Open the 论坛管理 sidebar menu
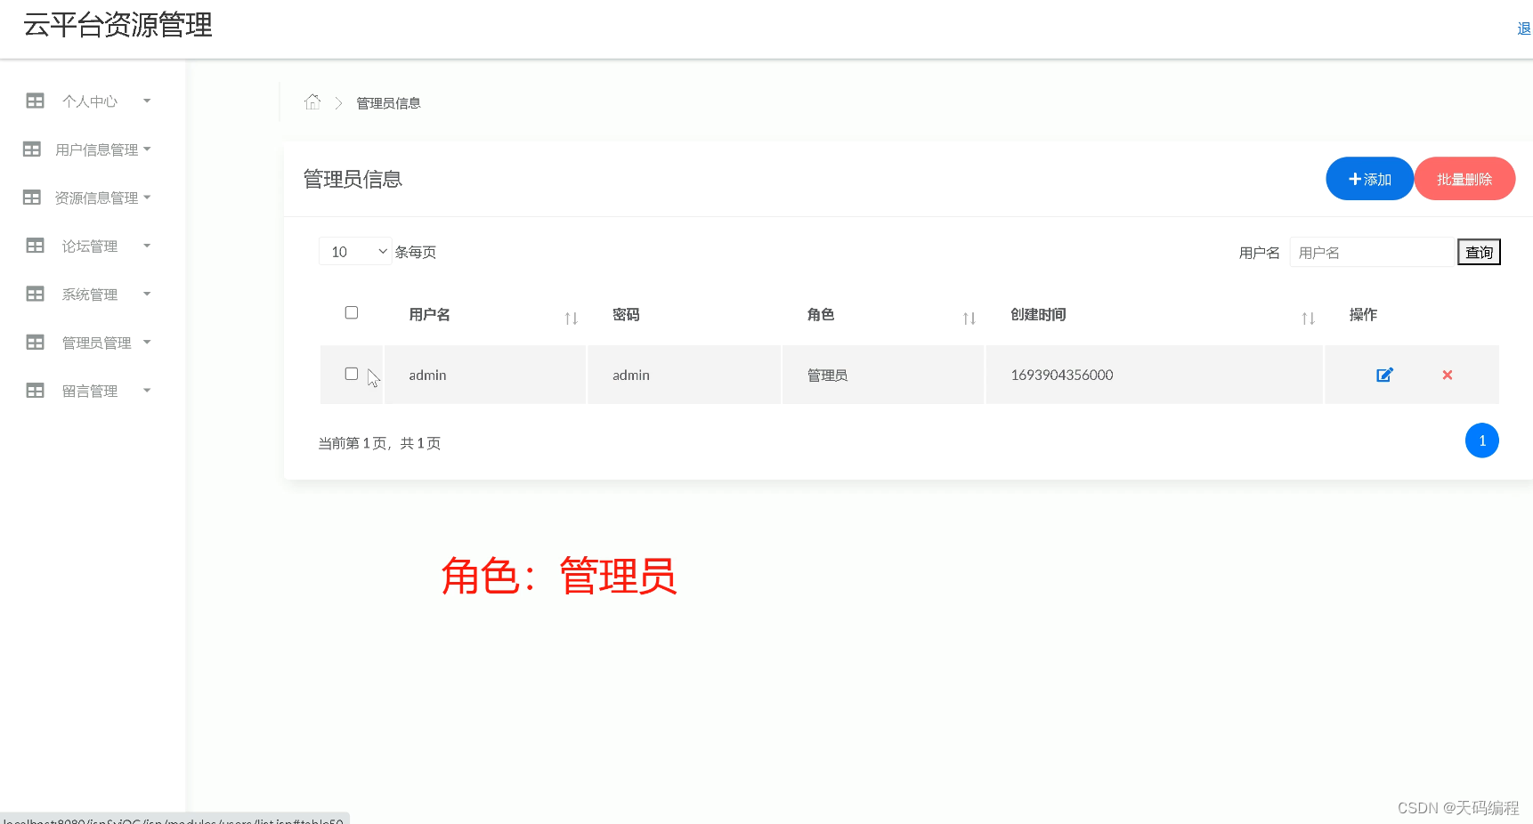This screenshot has height=824, width=1533. [89, 246]
